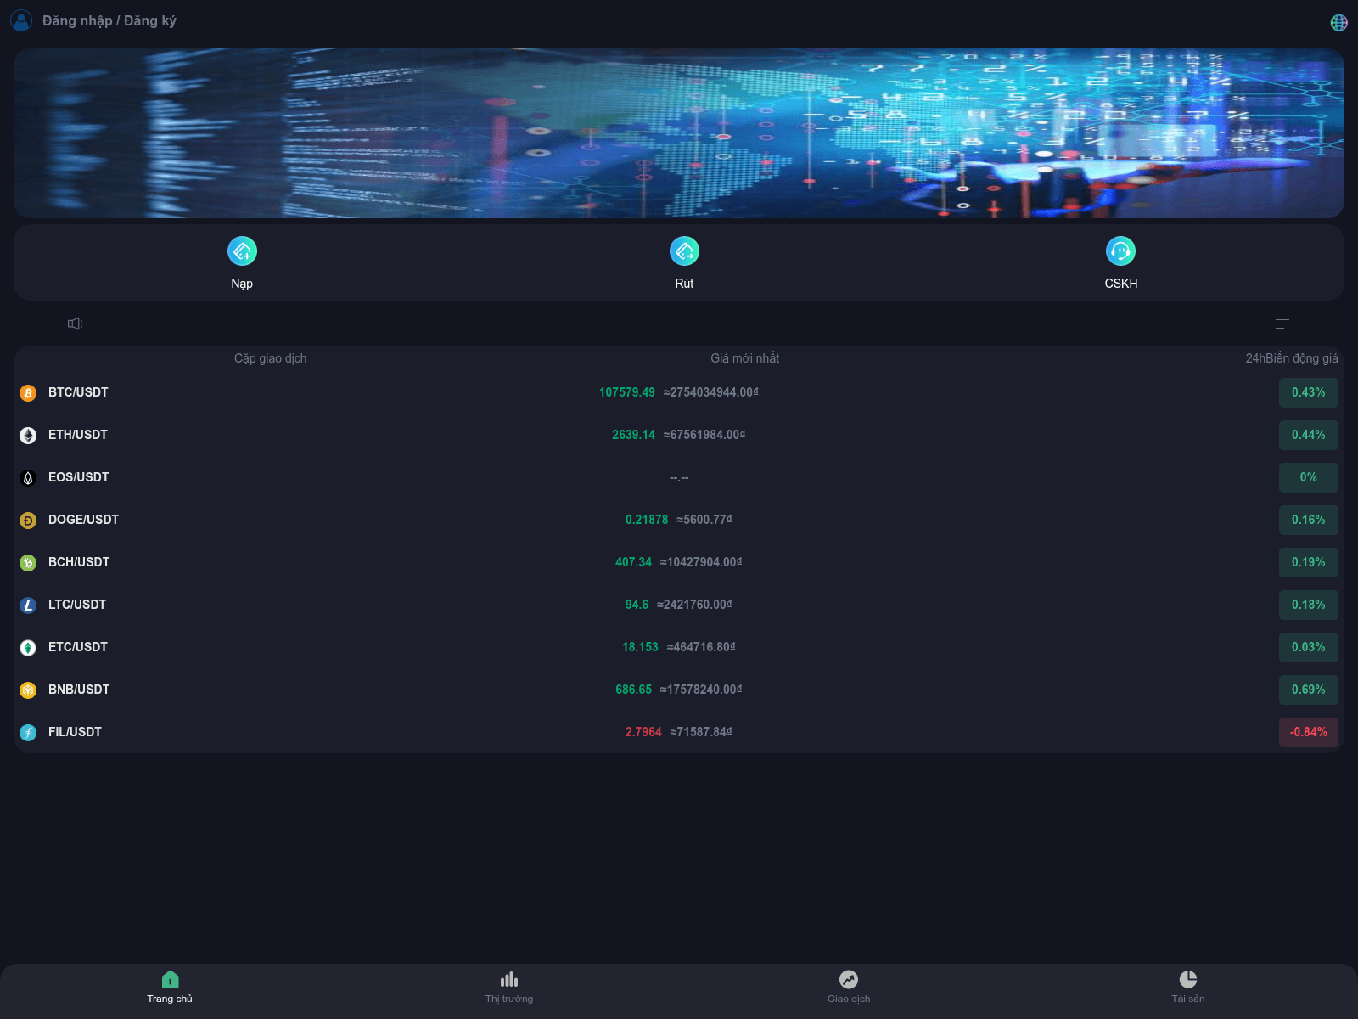Click the FIL/USDT -0.84% red badge
Image resolution: width=1358 pixels, height=1019 pixels.
tap(1308, 732)
